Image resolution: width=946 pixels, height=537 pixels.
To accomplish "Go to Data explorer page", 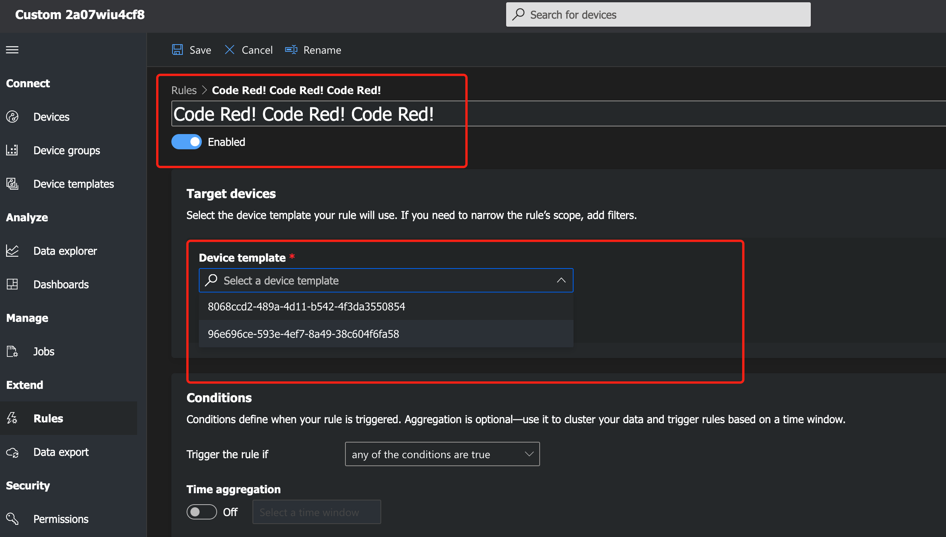I will click(x=65, y=251).
